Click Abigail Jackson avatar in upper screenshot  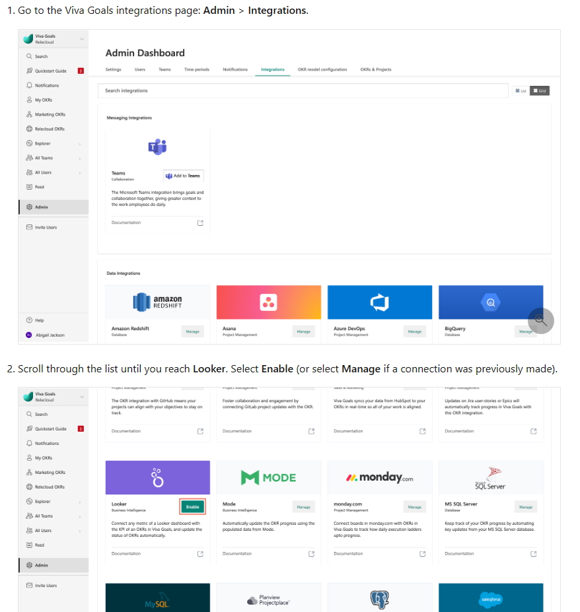[29, 335]
